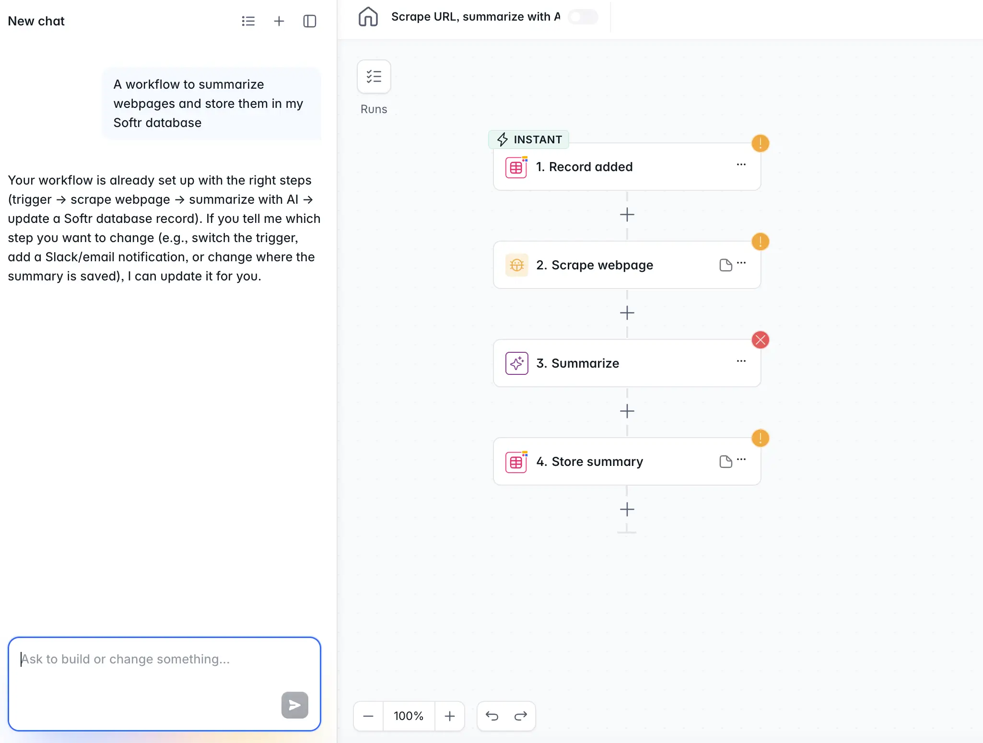Enable the workflow with the toggle switch
Image resolution: width=983 pixels, height=743 pixels.
pyautogui.click(x=582, y=17)
